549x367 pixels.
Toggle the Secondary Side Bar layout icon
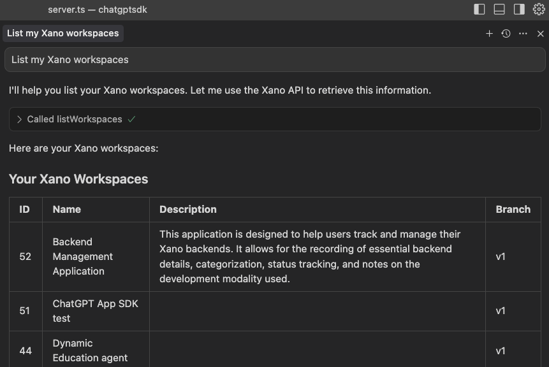point(518,9)
